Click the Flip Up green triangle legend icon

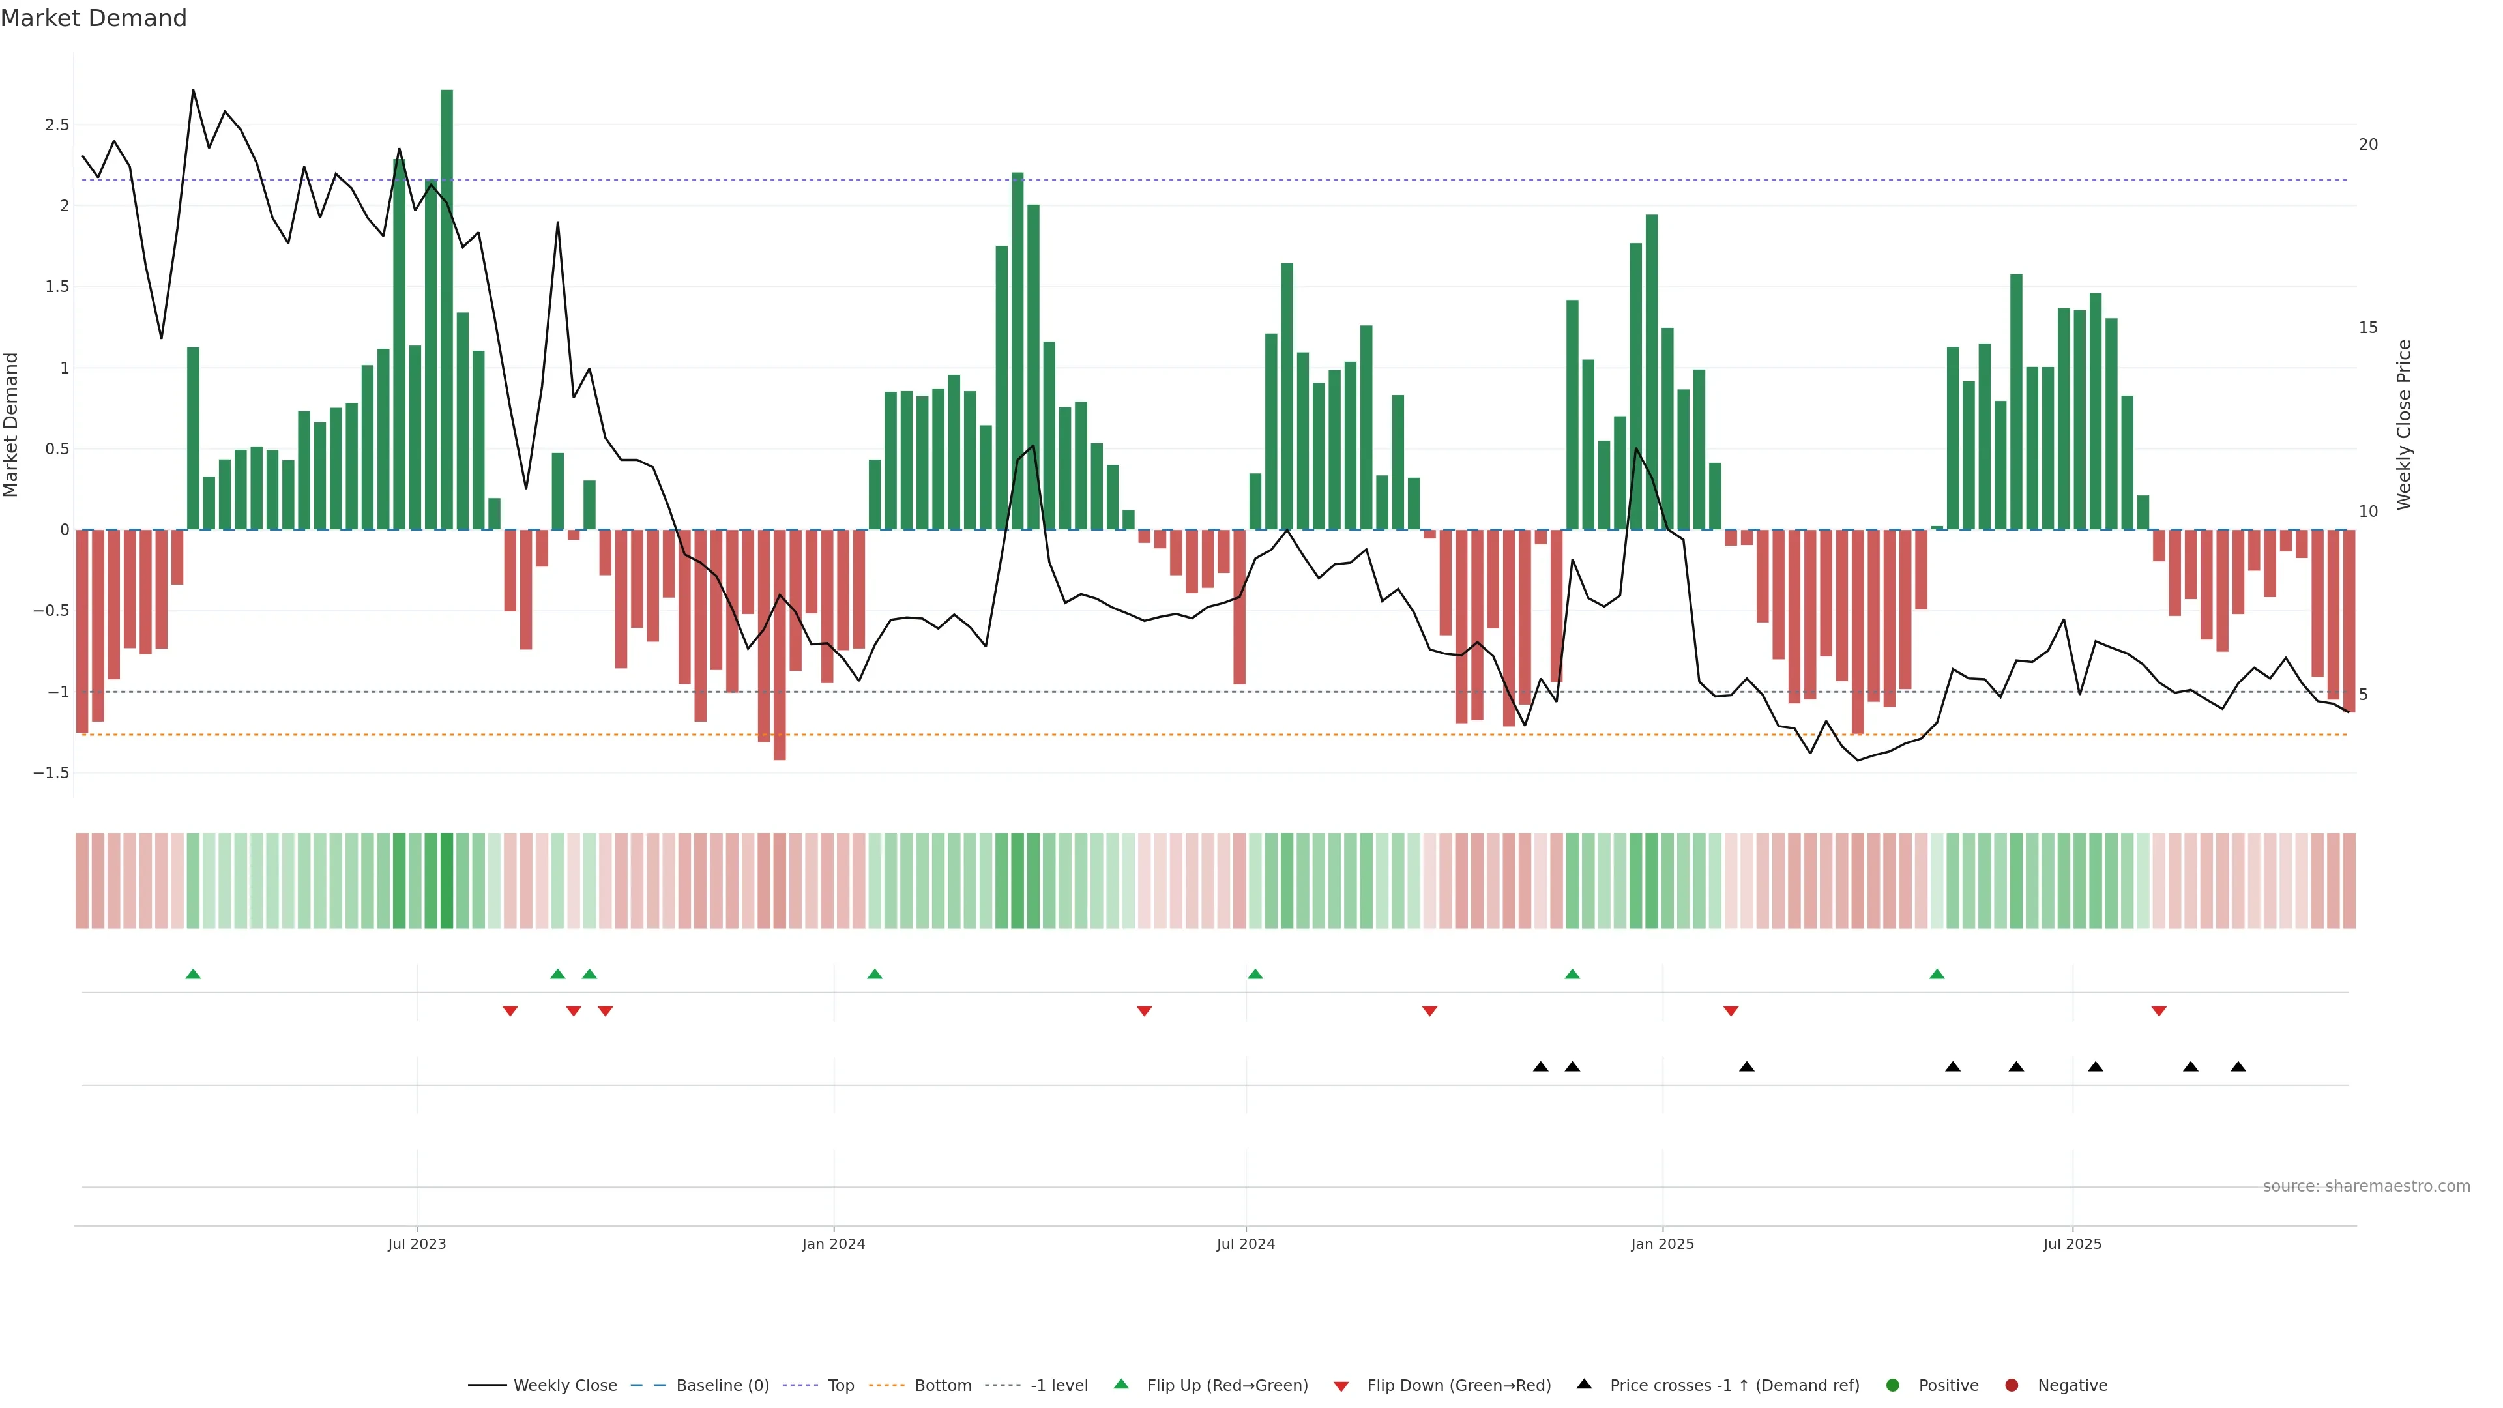click(x=1121, y=1384)
